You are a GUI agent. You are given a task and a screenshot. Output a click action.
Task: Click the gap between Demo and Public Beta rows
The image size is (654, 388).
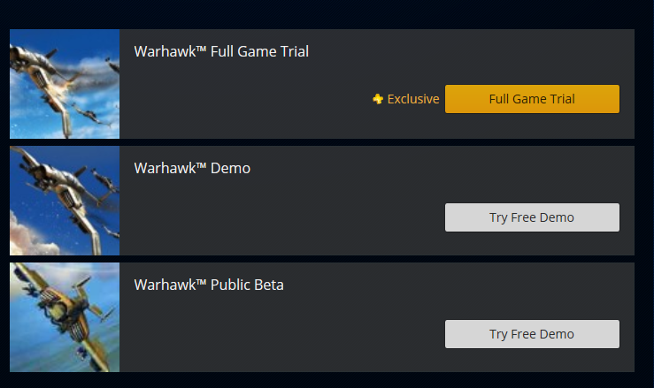[322, 259]
